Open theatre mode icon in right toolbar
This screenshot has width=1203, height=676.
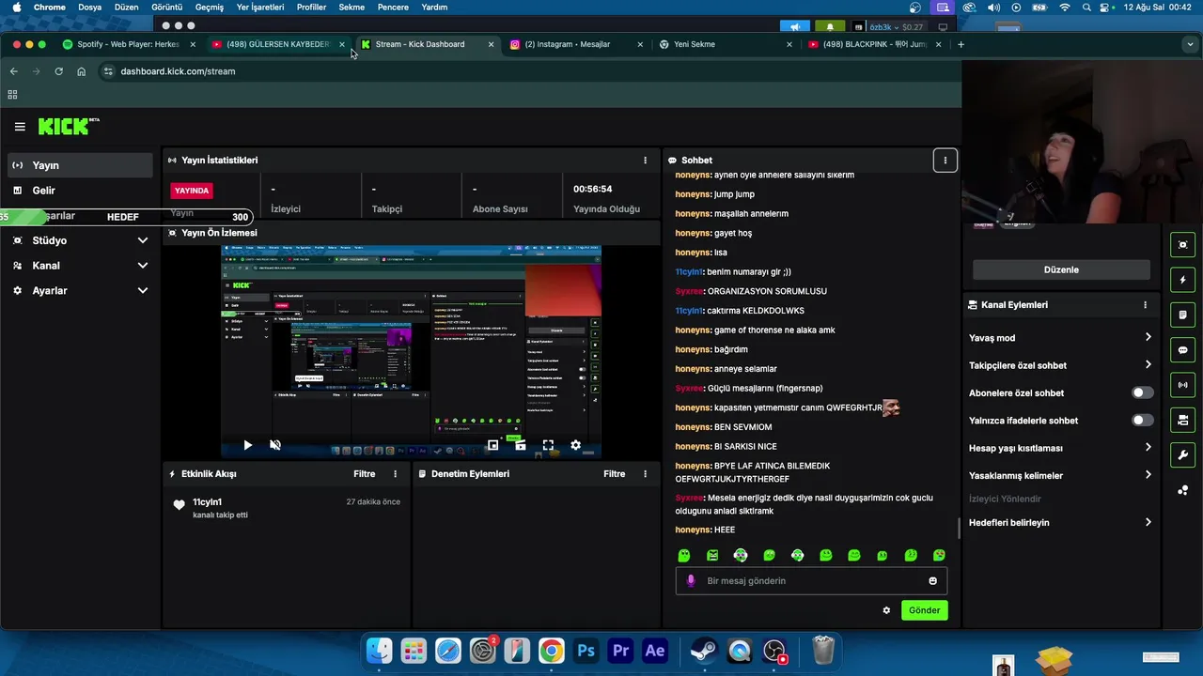tap(1182, 245)
